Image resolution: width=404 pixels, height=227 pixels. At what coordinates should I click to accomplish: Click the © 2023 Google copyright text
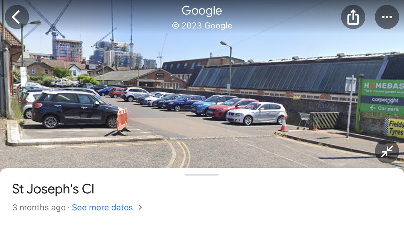[202, 26]
